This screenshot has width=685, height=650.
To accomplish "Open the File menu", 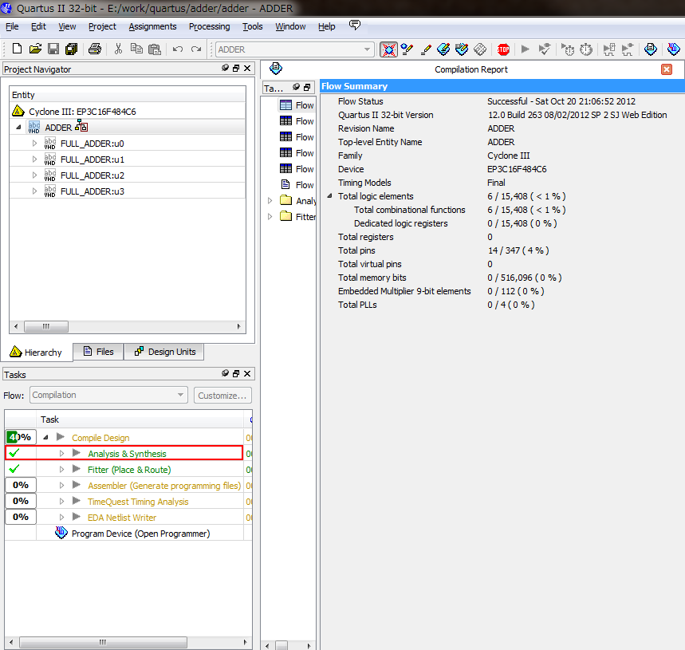I will coord(12,26).
